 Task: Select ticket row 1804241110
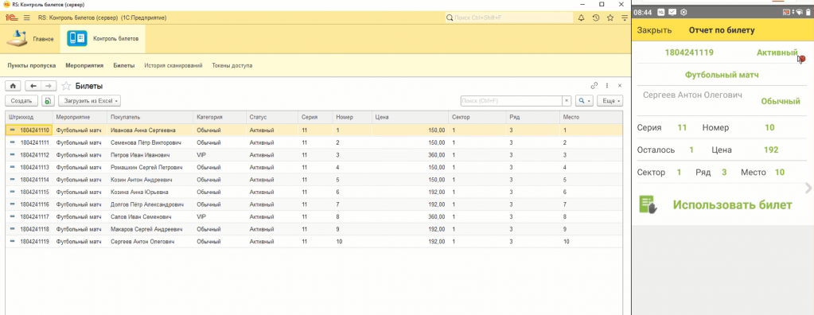pyautogui.click(x=314, y=130)
